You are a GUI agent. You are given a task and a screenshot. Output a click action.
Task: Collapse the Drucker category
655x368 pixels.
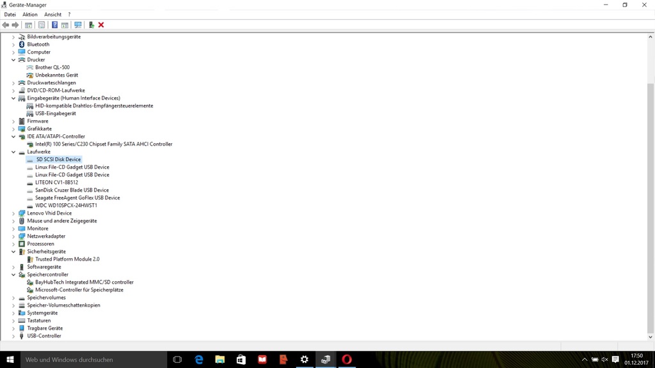pyautogui.click(x=13, y=59)
